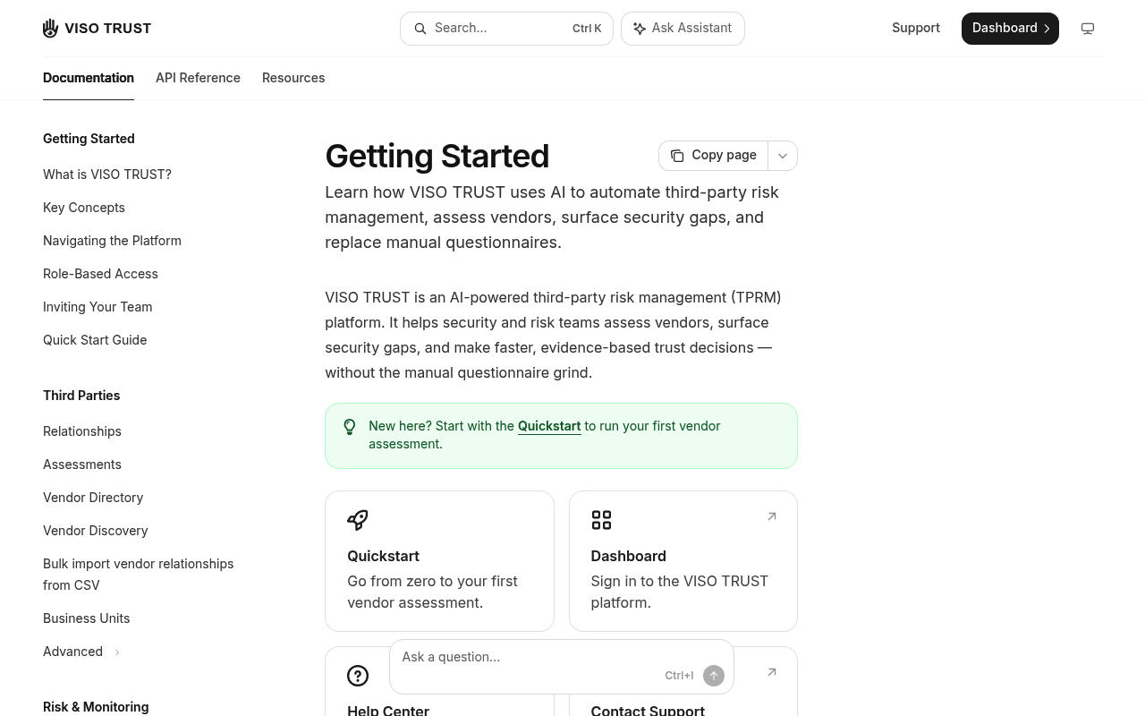Click the external arrow on Contact Support card
Screen dimensions: 1145x716
click(x=772, y=672)
